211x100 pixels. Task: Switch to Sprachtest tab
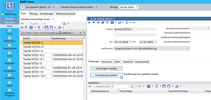[x=128, y=62]
